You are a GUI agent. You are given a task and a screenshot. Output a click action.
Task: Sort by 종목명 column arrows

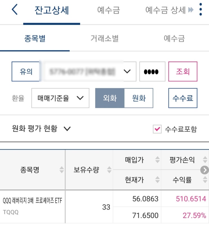(x=62, y=170)
